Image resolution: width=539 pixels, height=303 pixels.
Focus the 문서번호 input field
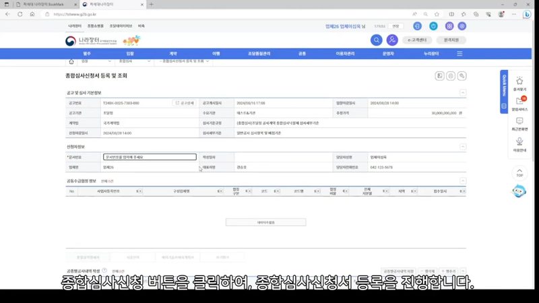pos(150,157)
